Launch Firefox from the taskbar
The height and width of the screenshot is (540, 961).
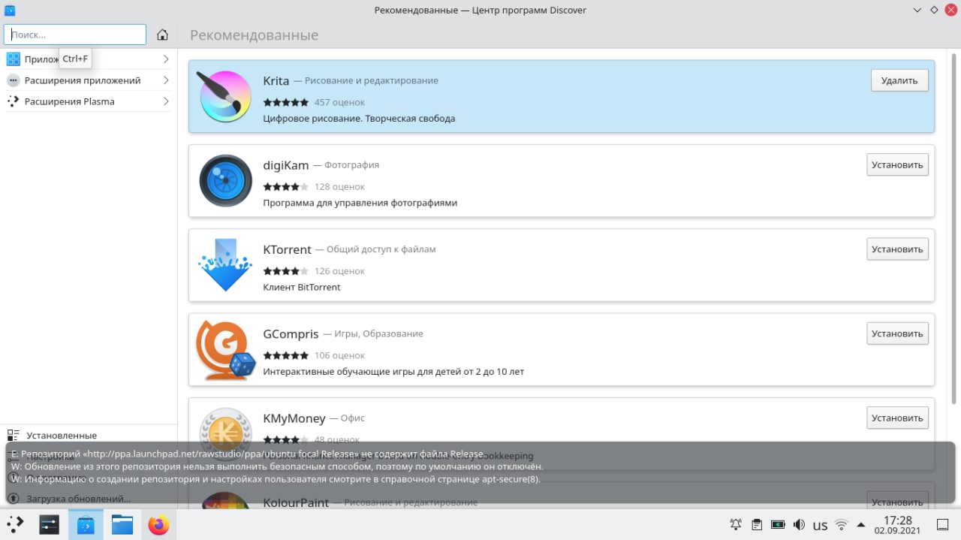coord(158,524)
